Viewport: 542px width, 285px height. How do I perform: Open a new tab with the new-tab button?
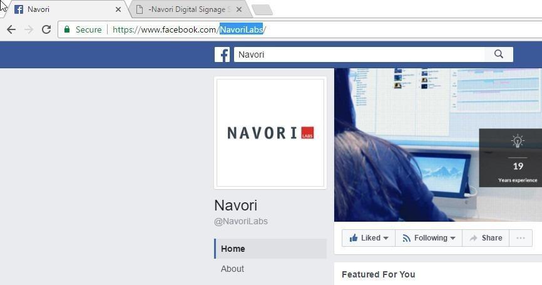[x=262, y=10]
